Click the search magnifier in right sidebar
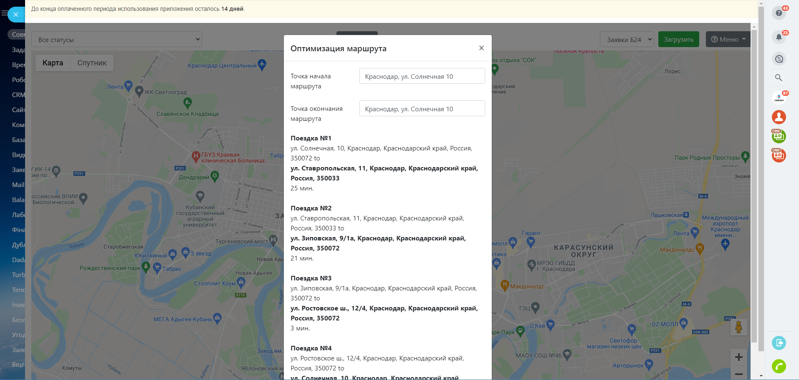 [779, 78]
